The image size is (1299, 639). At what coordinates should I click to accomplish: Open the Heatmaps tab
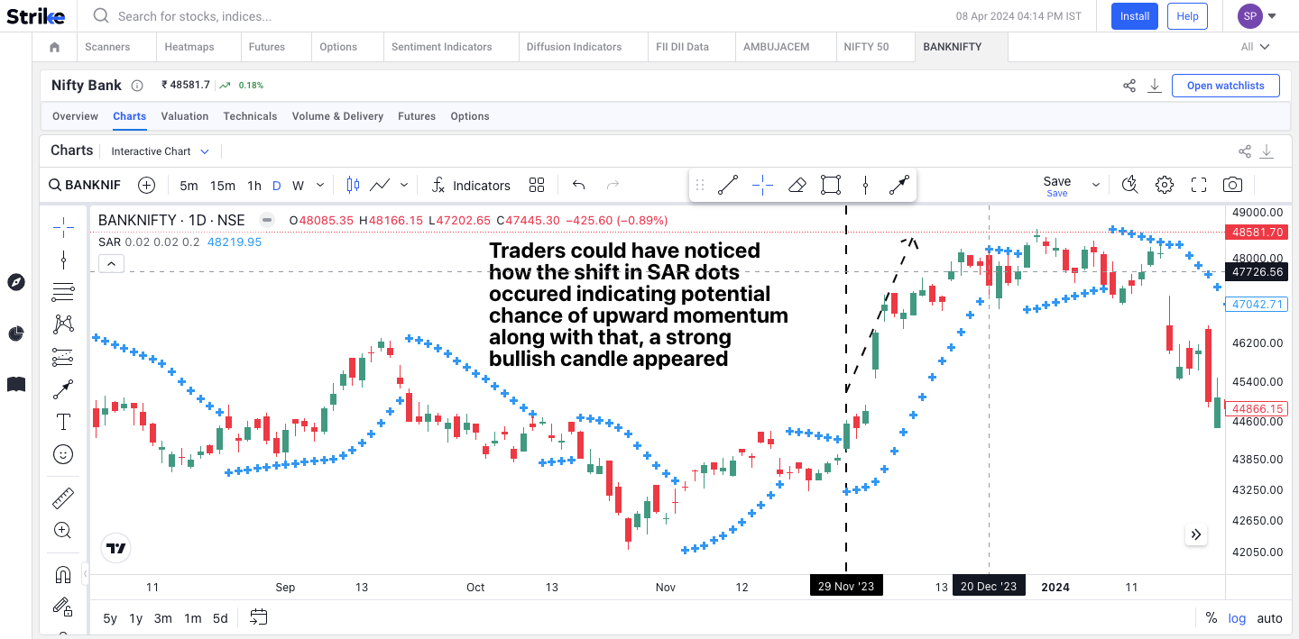189,47
